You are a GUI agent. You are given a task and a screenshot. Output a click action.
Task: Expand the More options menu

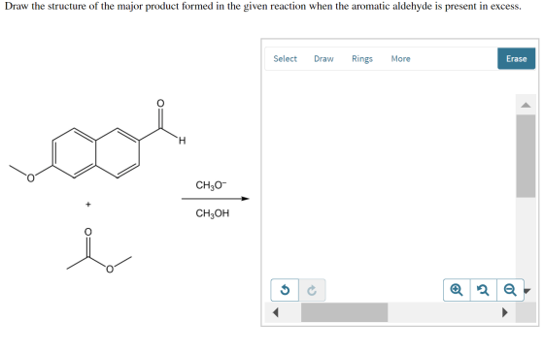point(400,59)
